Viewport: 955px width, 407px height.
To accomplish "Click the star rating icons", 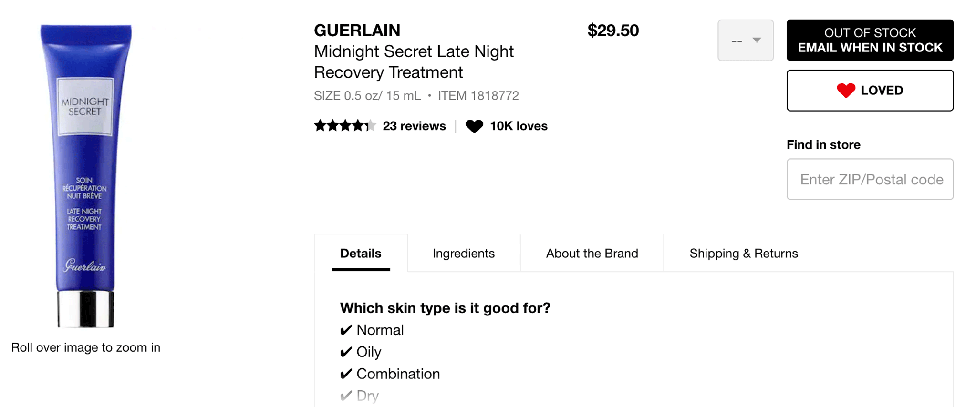I will pos(344,126).
